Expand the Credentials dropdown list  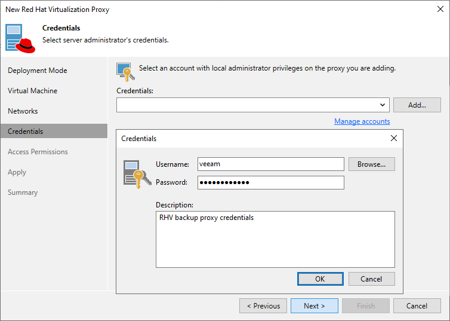click(x=383, y=105)
